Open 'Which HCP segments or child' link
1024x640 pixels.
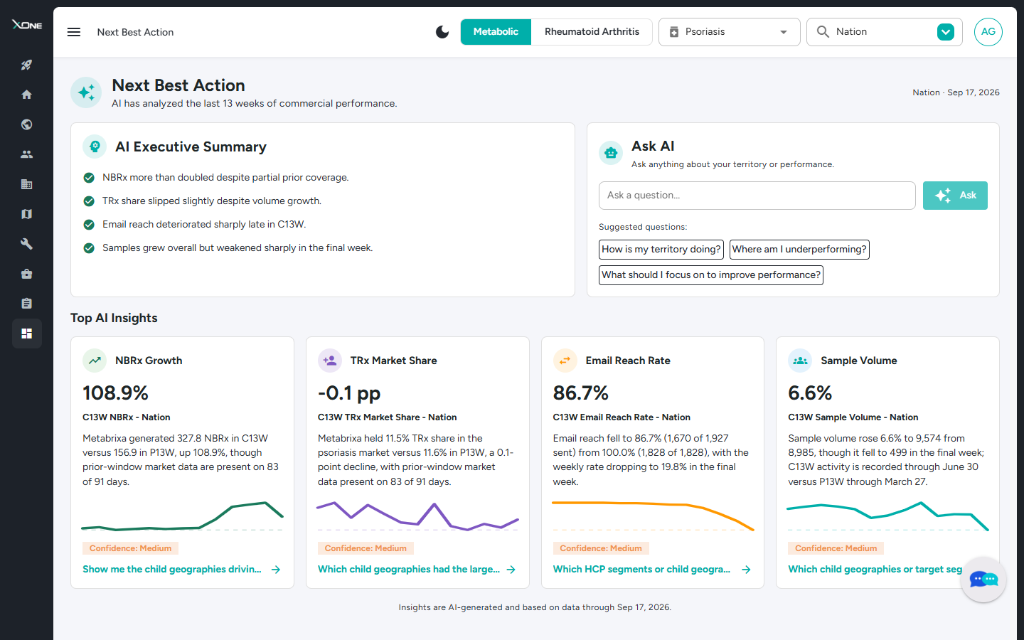651,570
